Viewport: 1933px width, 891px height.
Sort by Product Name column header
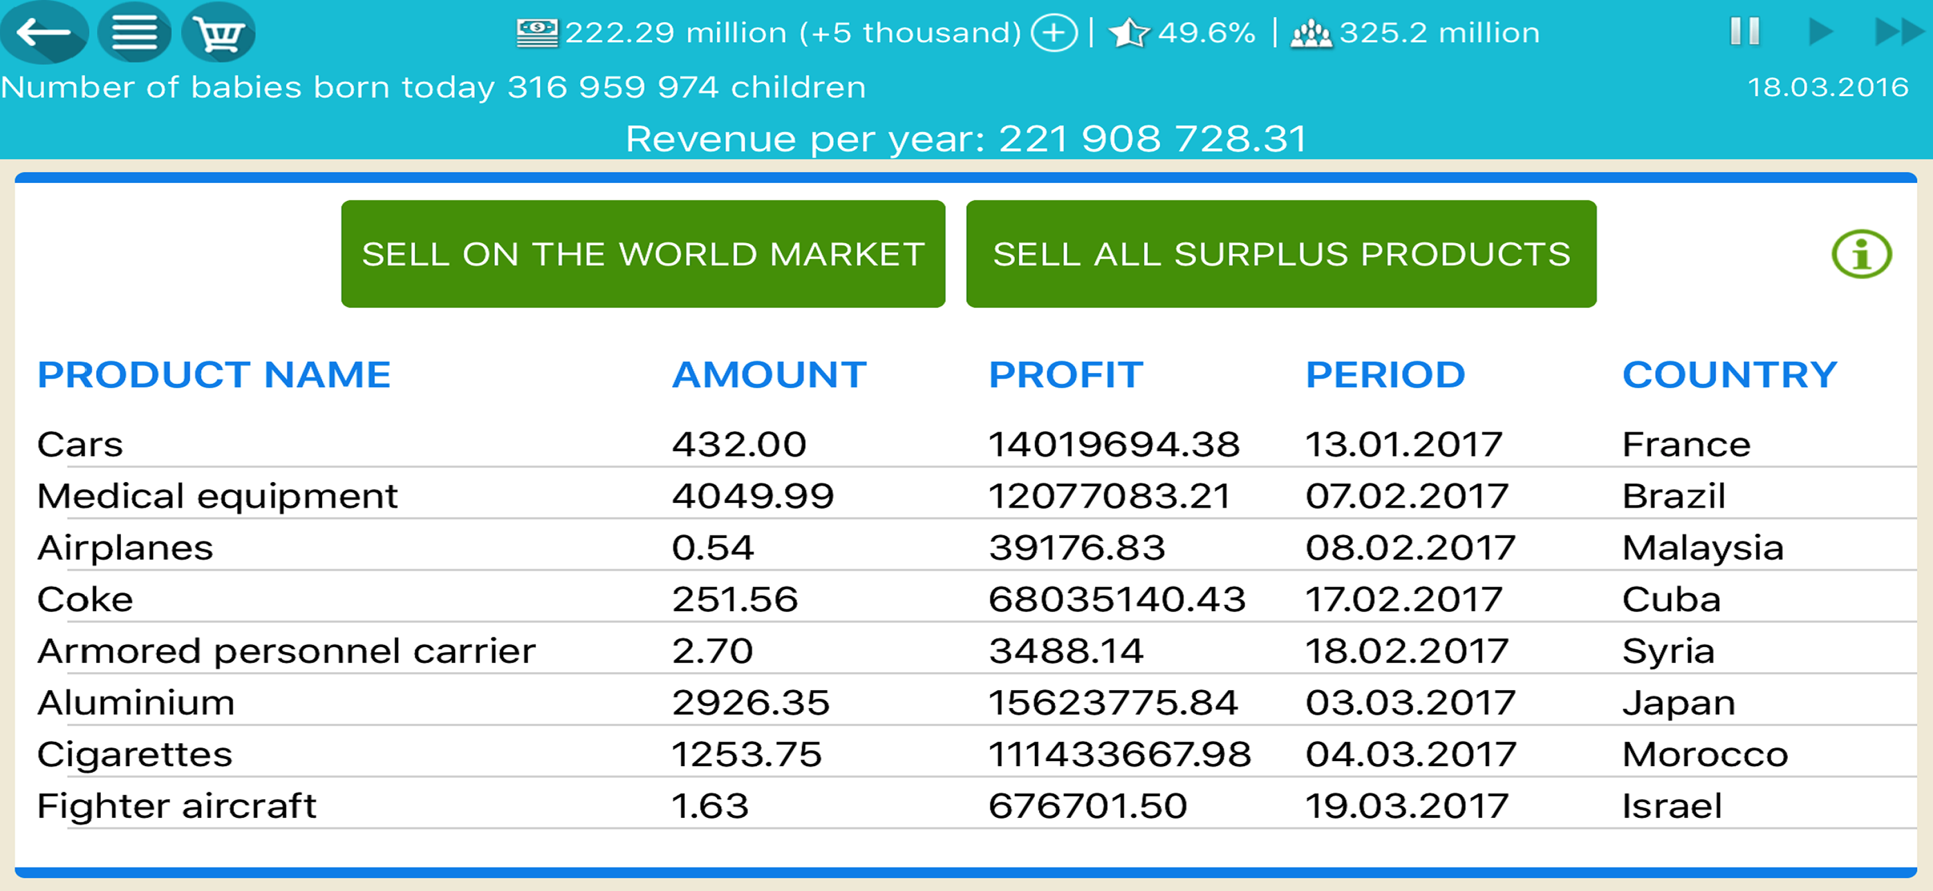pos(214,374)
